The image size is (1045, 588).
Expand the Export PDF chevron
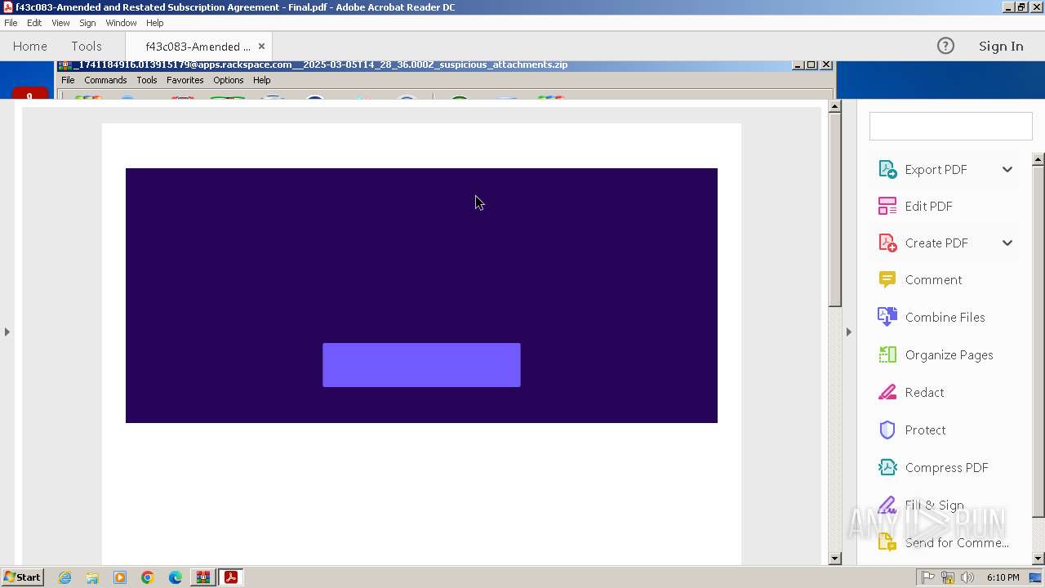click(1007, 169)
